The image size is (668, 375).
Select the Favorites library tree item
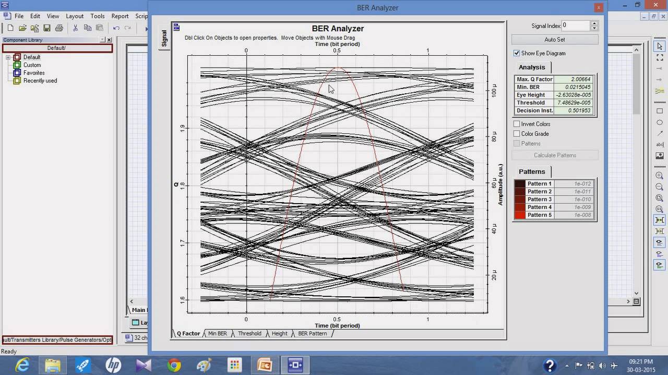point(34,73)
